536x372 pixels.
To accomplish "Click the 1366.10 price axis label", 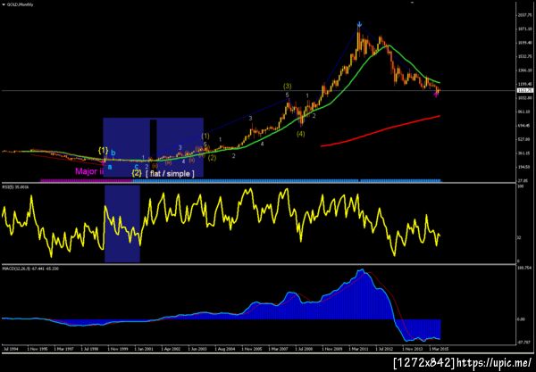I will (524, 70).
